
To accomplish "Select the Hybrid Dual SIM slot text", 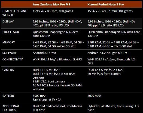I will (x=102, y=106).
